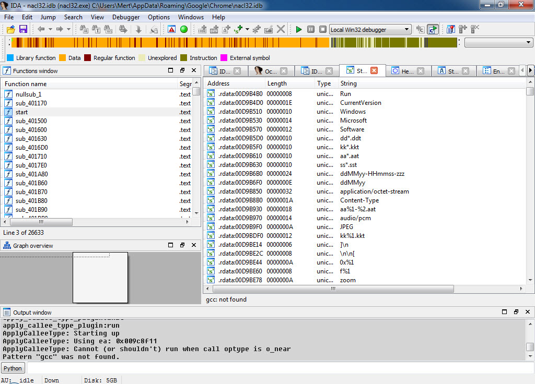This screenshot has height=384, width=535.
Task: Click the red warning triangle toolbar icon
Action: pyautogui.click(x=171, y=29)
